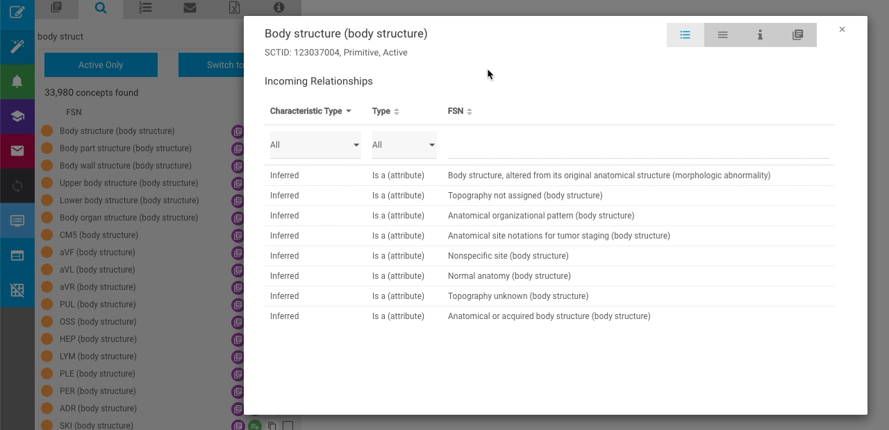This screenshot has width=889, height=430.
Task: Click Anatomical organizational pattern (body structure) row
Action: point(549,216)
